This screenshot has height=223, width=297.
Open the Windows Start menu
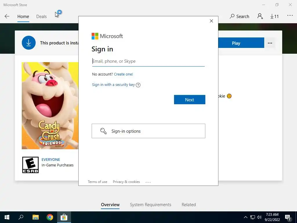pos(7,217)
